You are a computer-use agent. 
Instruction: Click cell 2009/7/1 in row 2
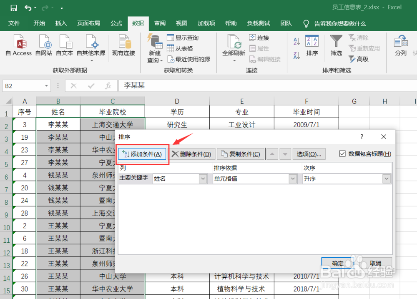coord(306,125)
